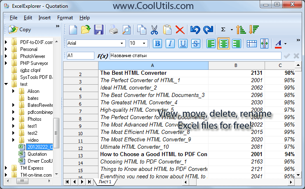This screenshot has height=189, width=305.
Task: Sort ascending using toolbar icon
Action: (x=240, y=30)
